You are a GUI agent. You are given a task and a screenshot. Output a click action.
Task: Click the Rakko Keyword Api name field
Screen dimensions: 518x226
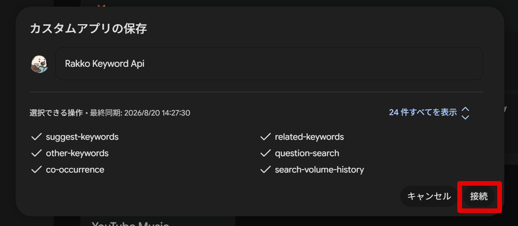pyautogui.click(x=269, y=64)
